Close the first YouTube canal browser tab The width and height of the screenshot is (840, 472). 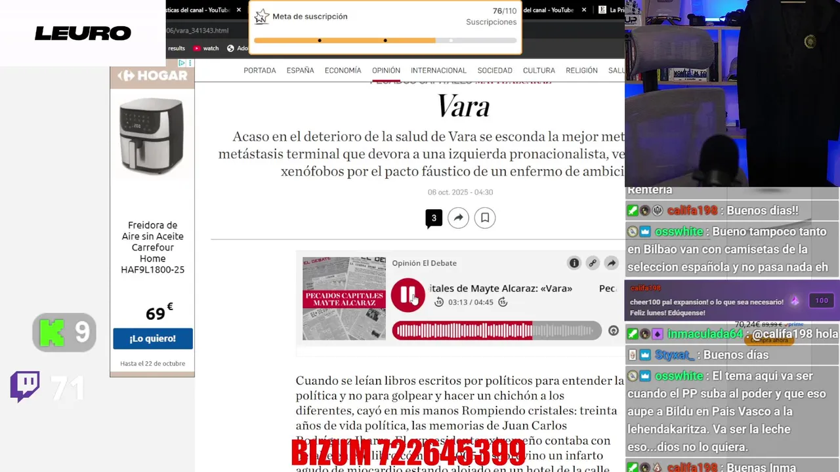(x=239, y=10)
